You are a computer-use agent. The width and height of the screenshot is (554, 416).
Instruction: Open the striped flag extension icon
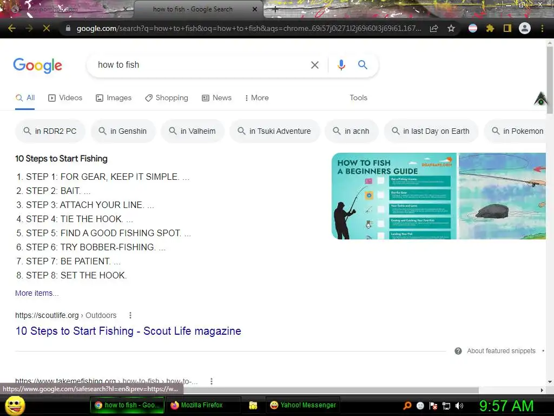tap(473, 28)
